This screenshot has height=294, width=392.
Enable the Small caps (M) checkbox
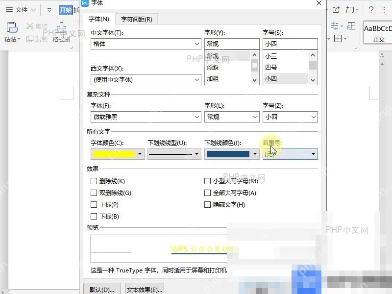point(207,181)
